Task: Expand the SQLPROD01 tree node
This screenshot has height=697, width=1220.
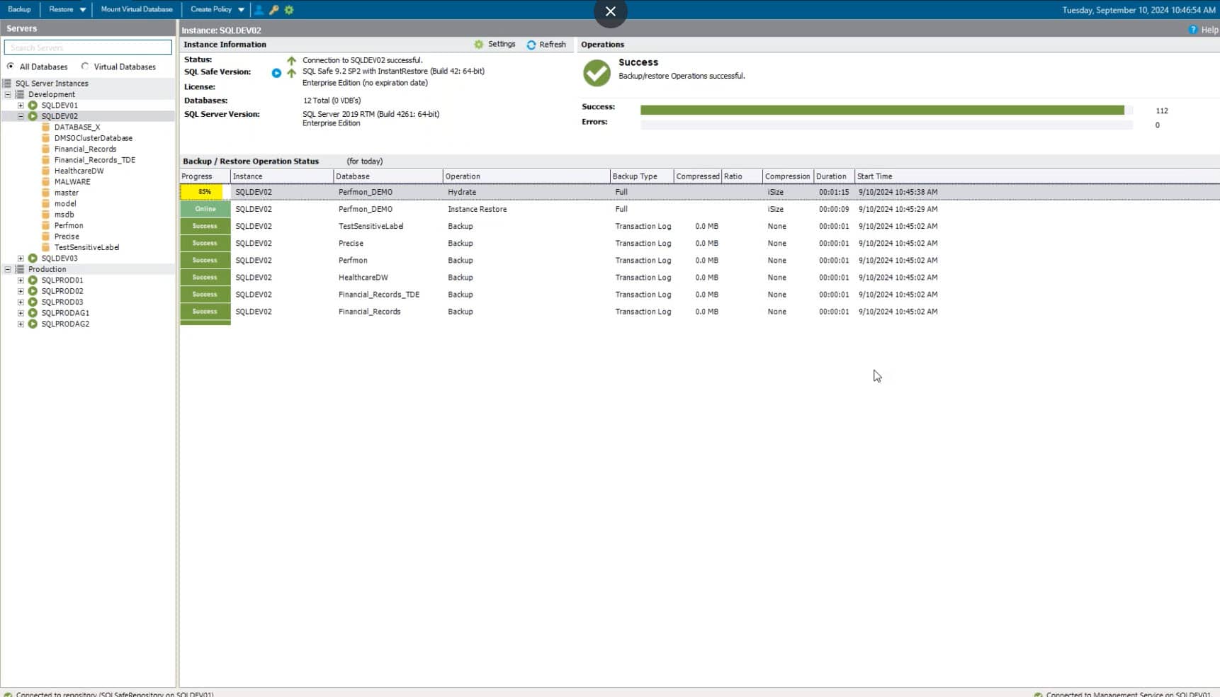Action: [21, 280]
